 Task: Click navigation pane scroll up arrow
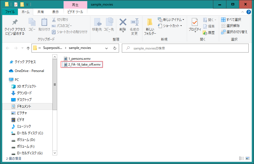point(55,57)
